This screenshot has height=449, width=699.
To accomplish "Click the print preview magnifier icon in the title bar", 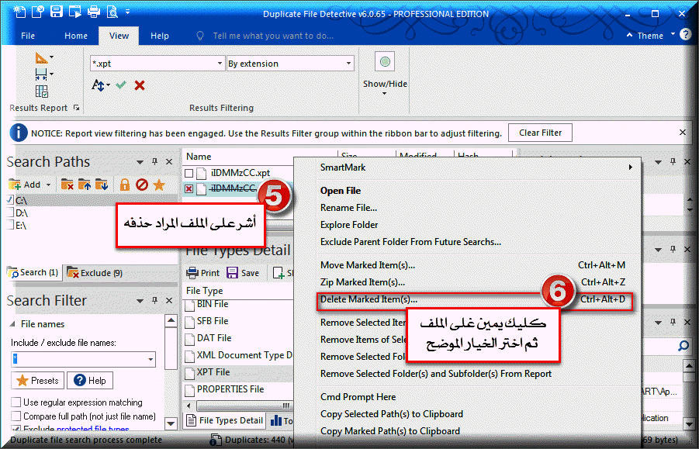I will click(x=112, y=12).
